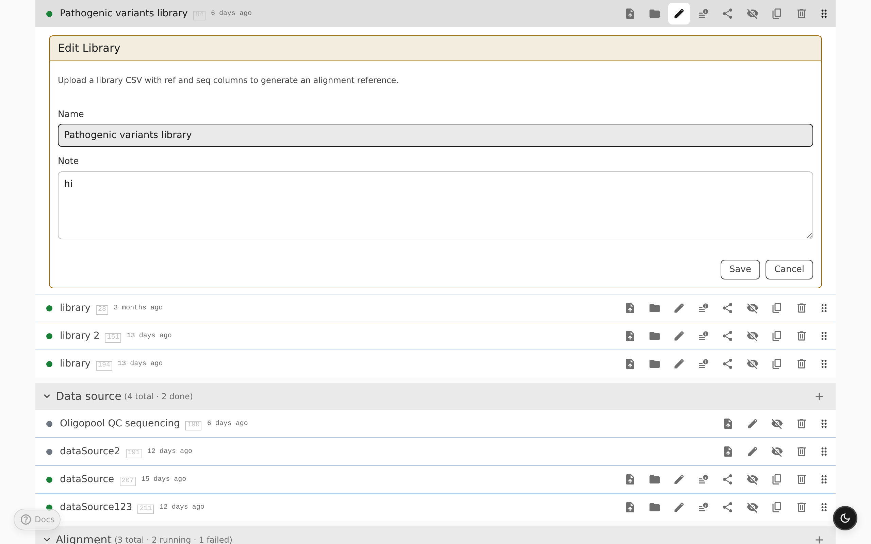Edit dataSource123 entry
Image resolution: width=871 pixels, height=544 pixels.
click(679, 507)
